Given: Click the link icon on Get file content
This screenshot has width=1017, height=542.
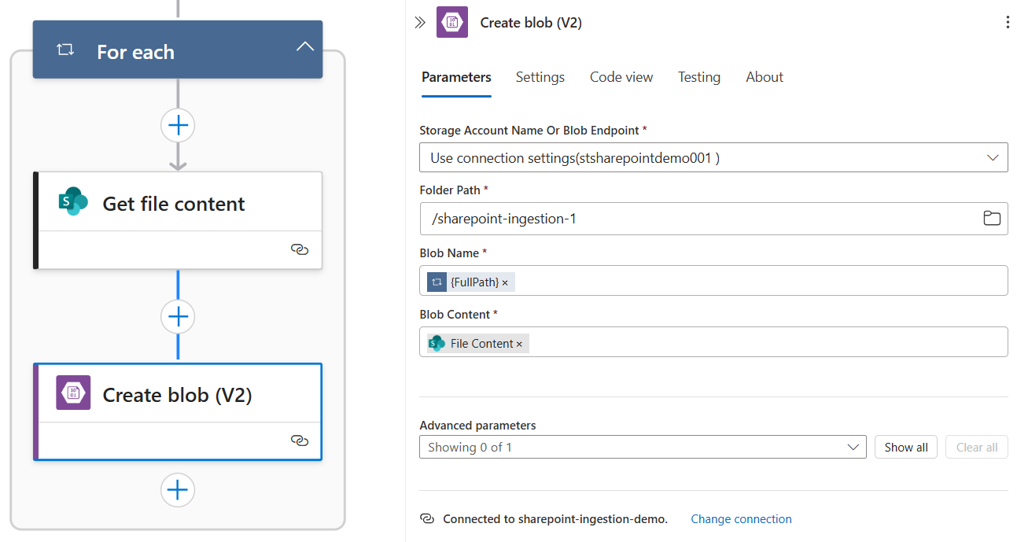Looking at the screenshot, I should 300,249.
